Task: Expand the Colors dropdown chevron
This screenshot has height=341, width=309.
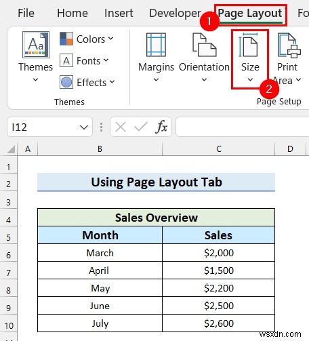Action: point(110,39)
